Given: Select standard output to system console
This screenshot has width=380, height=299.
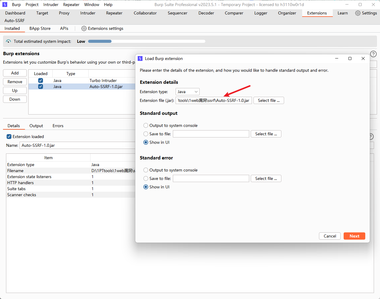Looking at the screenshot, I should (146, 125).
